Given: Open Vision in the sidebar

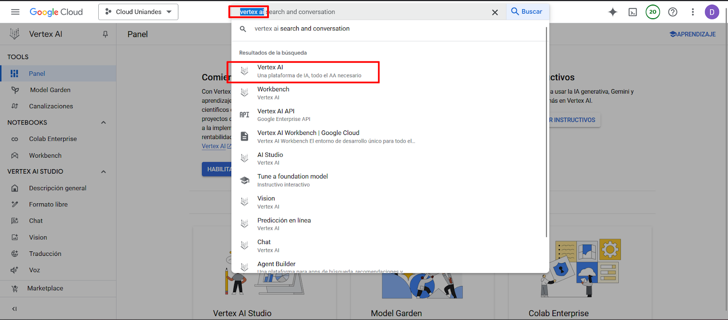Looking at the screenshot, I should tap(58, 237).
